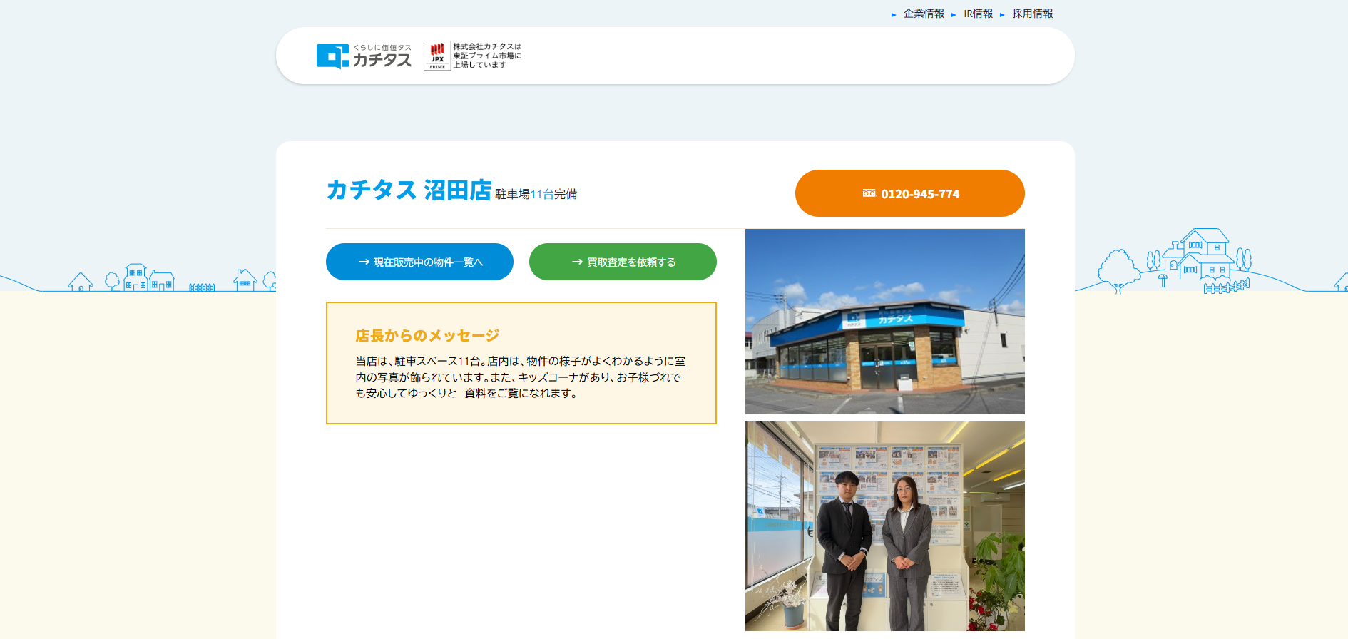Open the store exterior photo
Viewport: 1348px width, 639px height.
885,322
